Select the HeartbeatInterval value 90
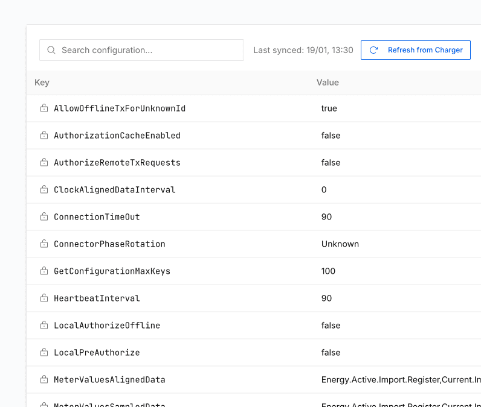 click(326, 298)
